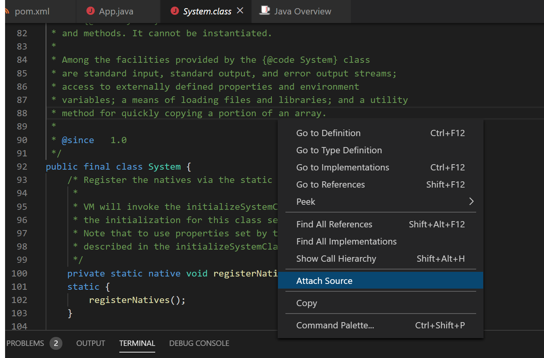Switch to the OUTPUT panel tab
This screenshot has height=358, width=544.
[90, 343]
